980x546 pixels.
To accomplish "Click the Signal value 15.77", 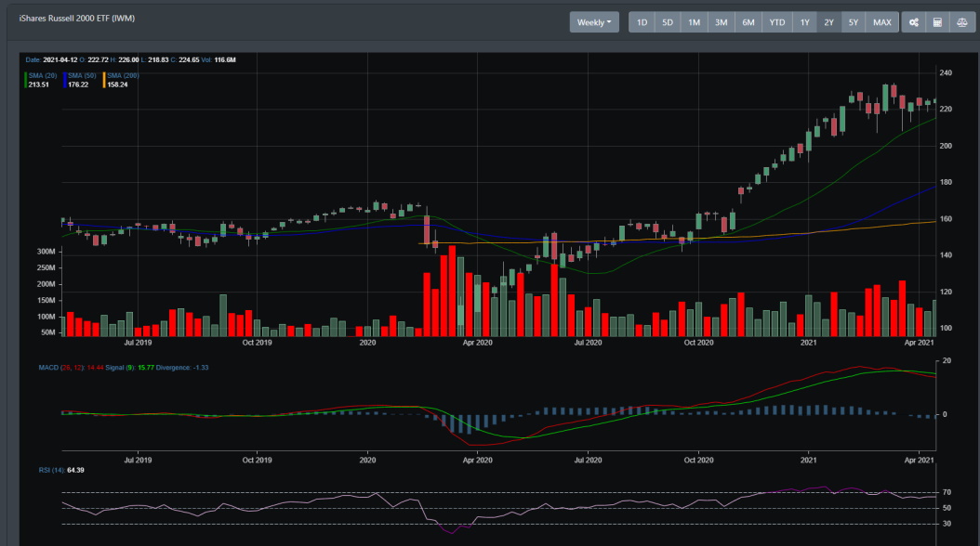I will coord(146,368).
